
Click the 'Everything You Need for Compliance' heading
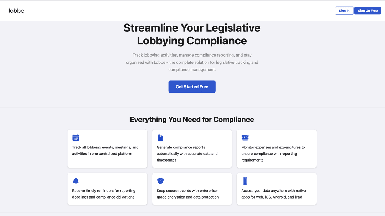tap(192, 120)
